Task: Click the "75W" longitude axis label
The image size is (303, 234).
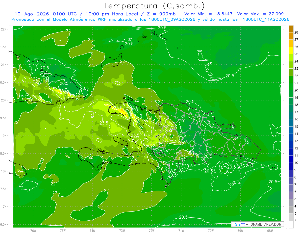Action: pos(63,230)
